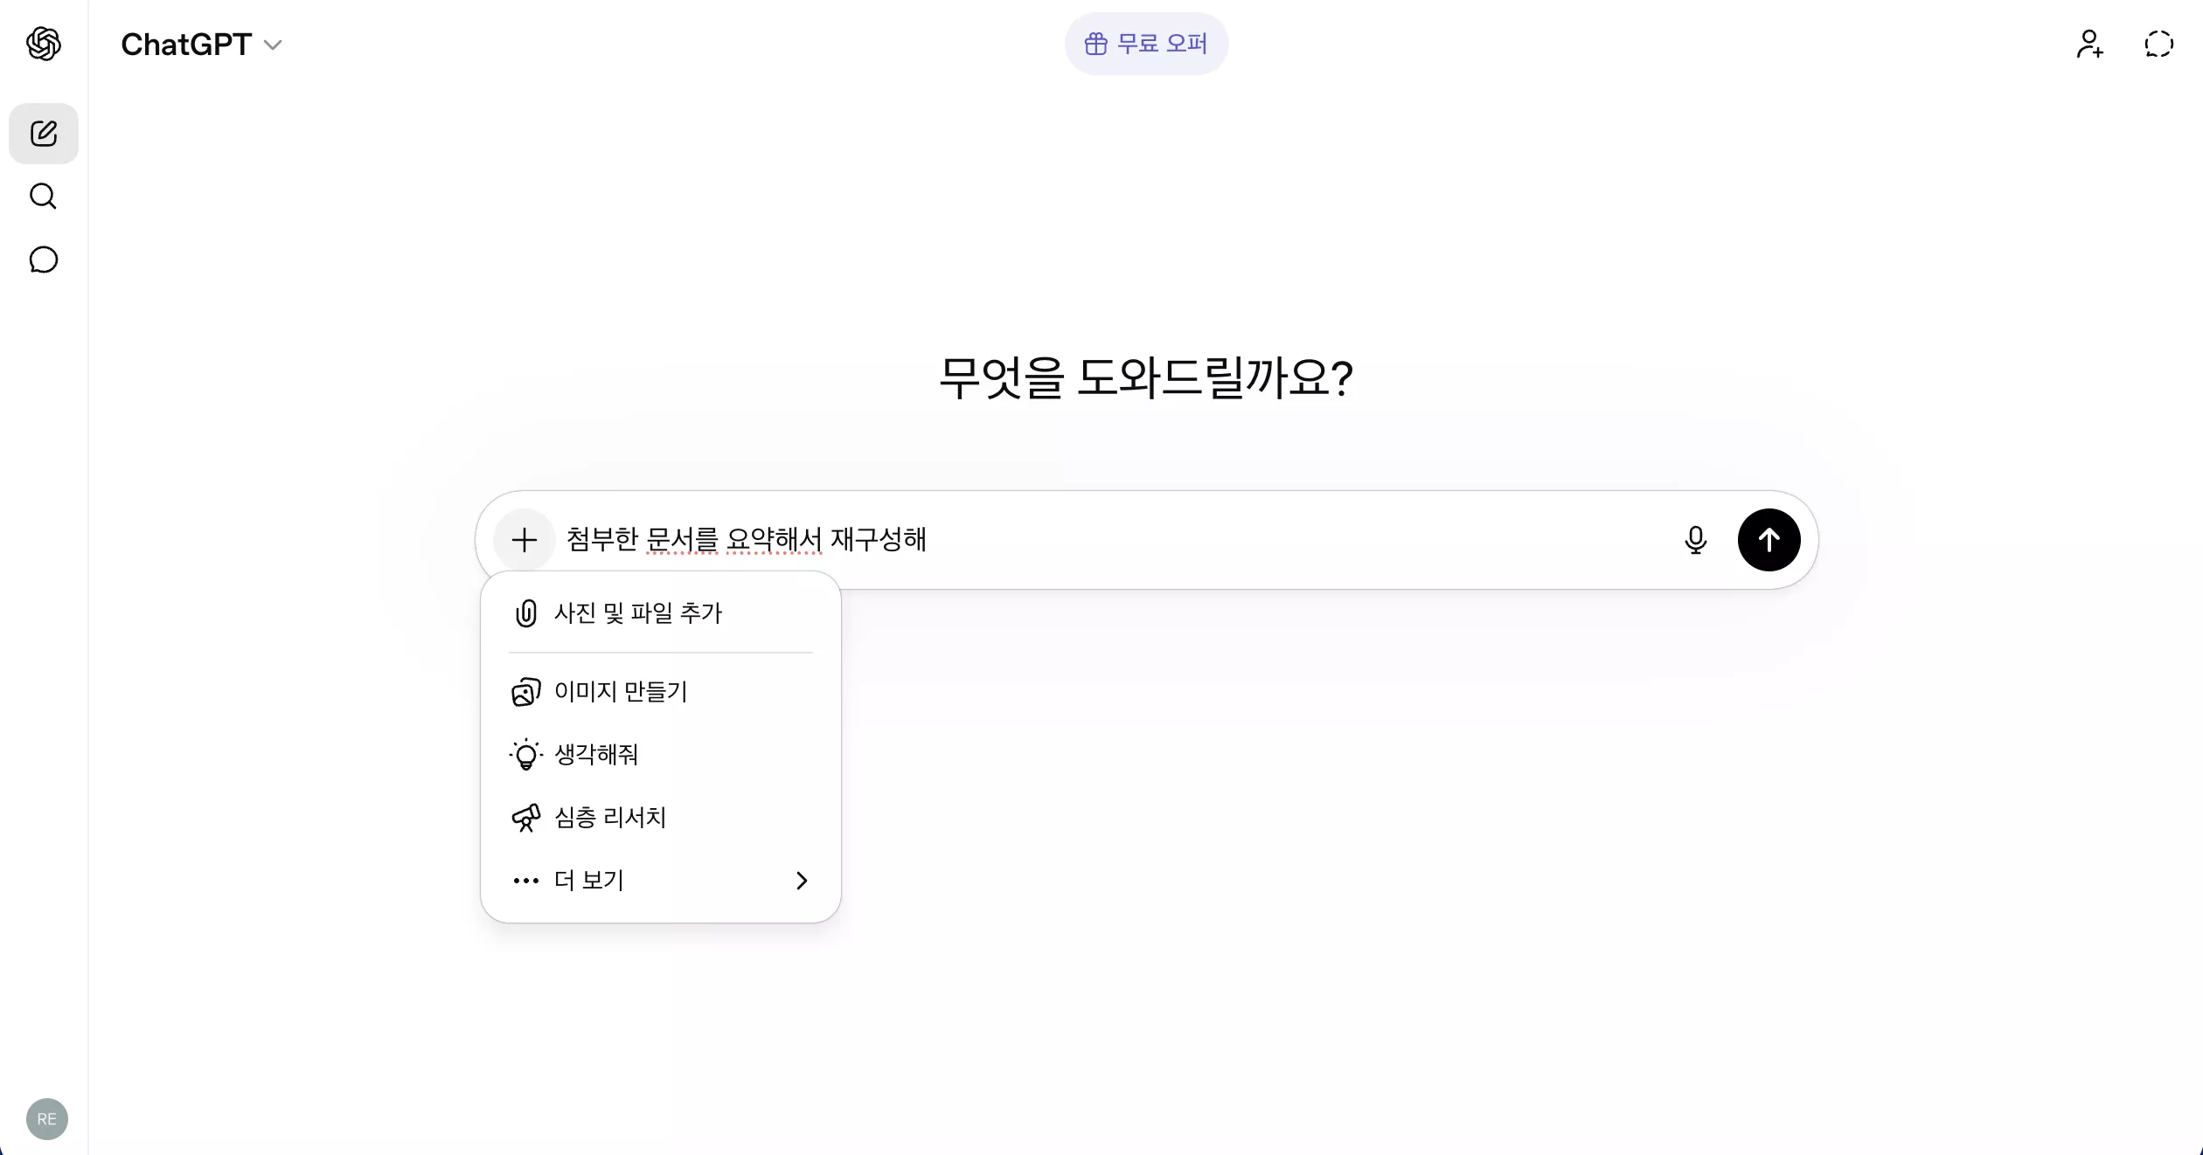
Task: Open temporary chat icon at top right
Action: point(2158,44)
